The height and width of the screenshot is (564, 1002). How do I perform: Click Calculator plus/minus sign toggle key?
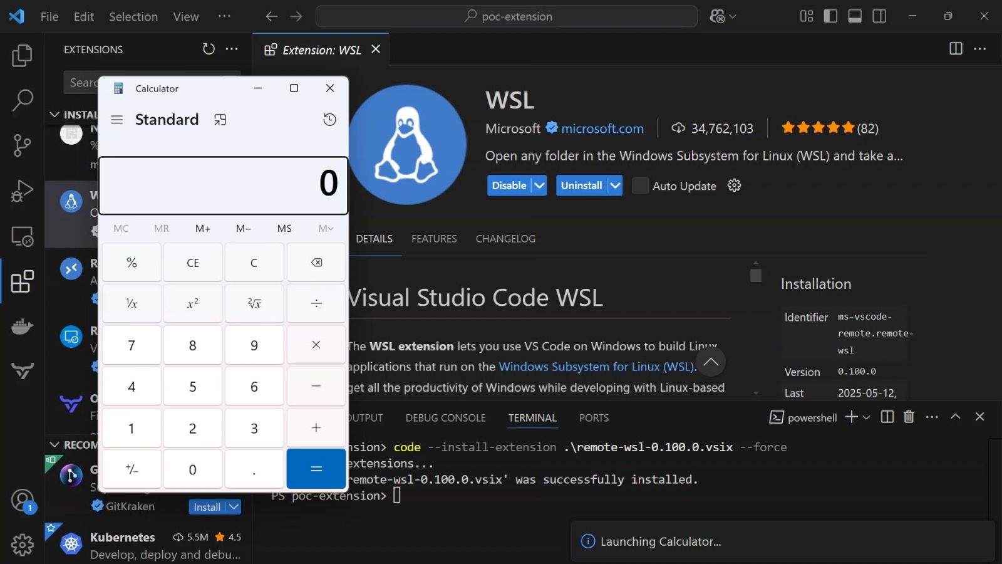tap(132, 469)
